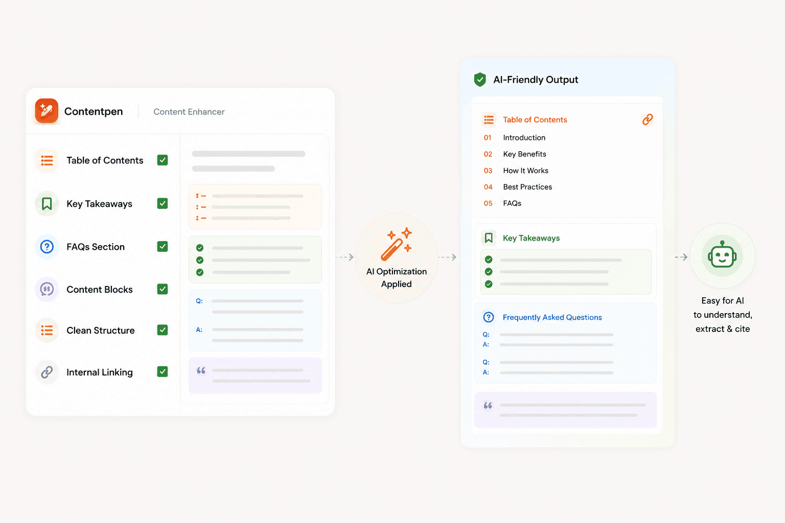Screen dimensions: 785x523
Task: Click the bookmark icon in output Key Takeaways card
Action: point(489,238)
